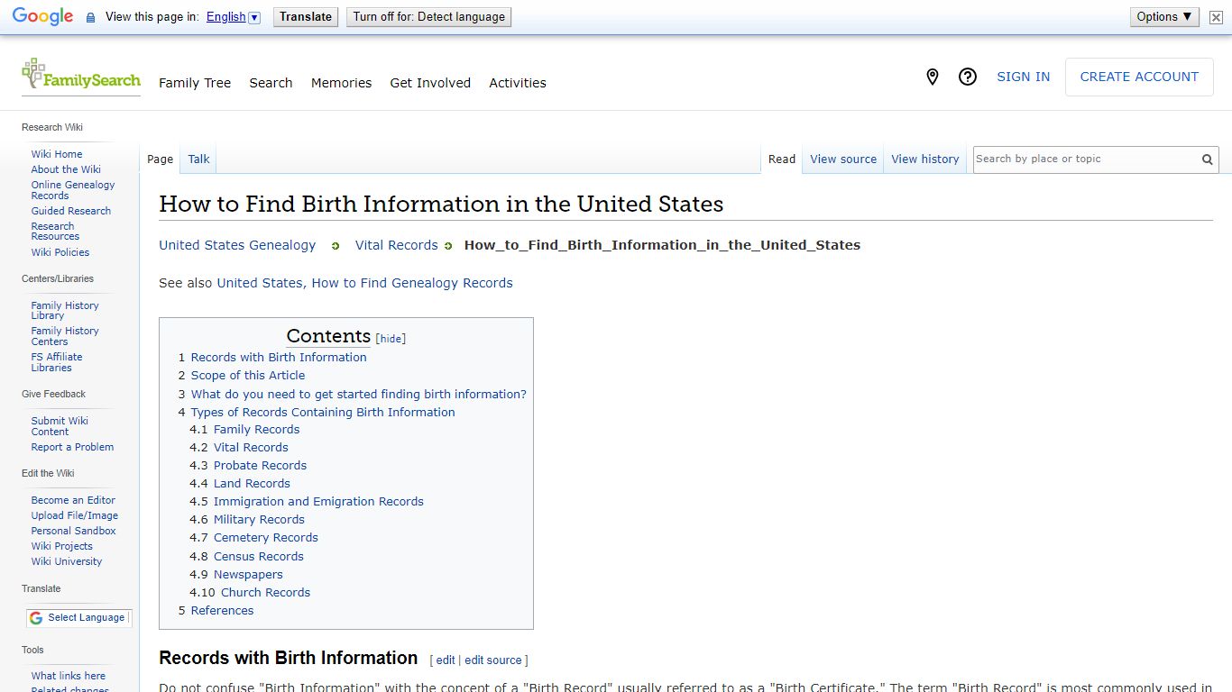Open Family History Centers sidebar link
Viewport: 1232px width, 692px height.
coord(65,336)
